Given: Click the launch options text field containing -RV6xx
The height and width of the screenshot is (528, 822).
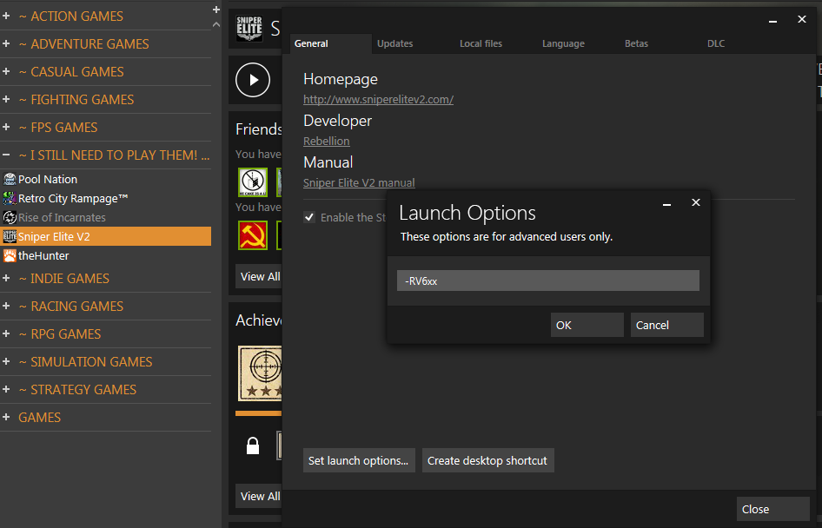Looking at the screenshot, I should 547,280.
